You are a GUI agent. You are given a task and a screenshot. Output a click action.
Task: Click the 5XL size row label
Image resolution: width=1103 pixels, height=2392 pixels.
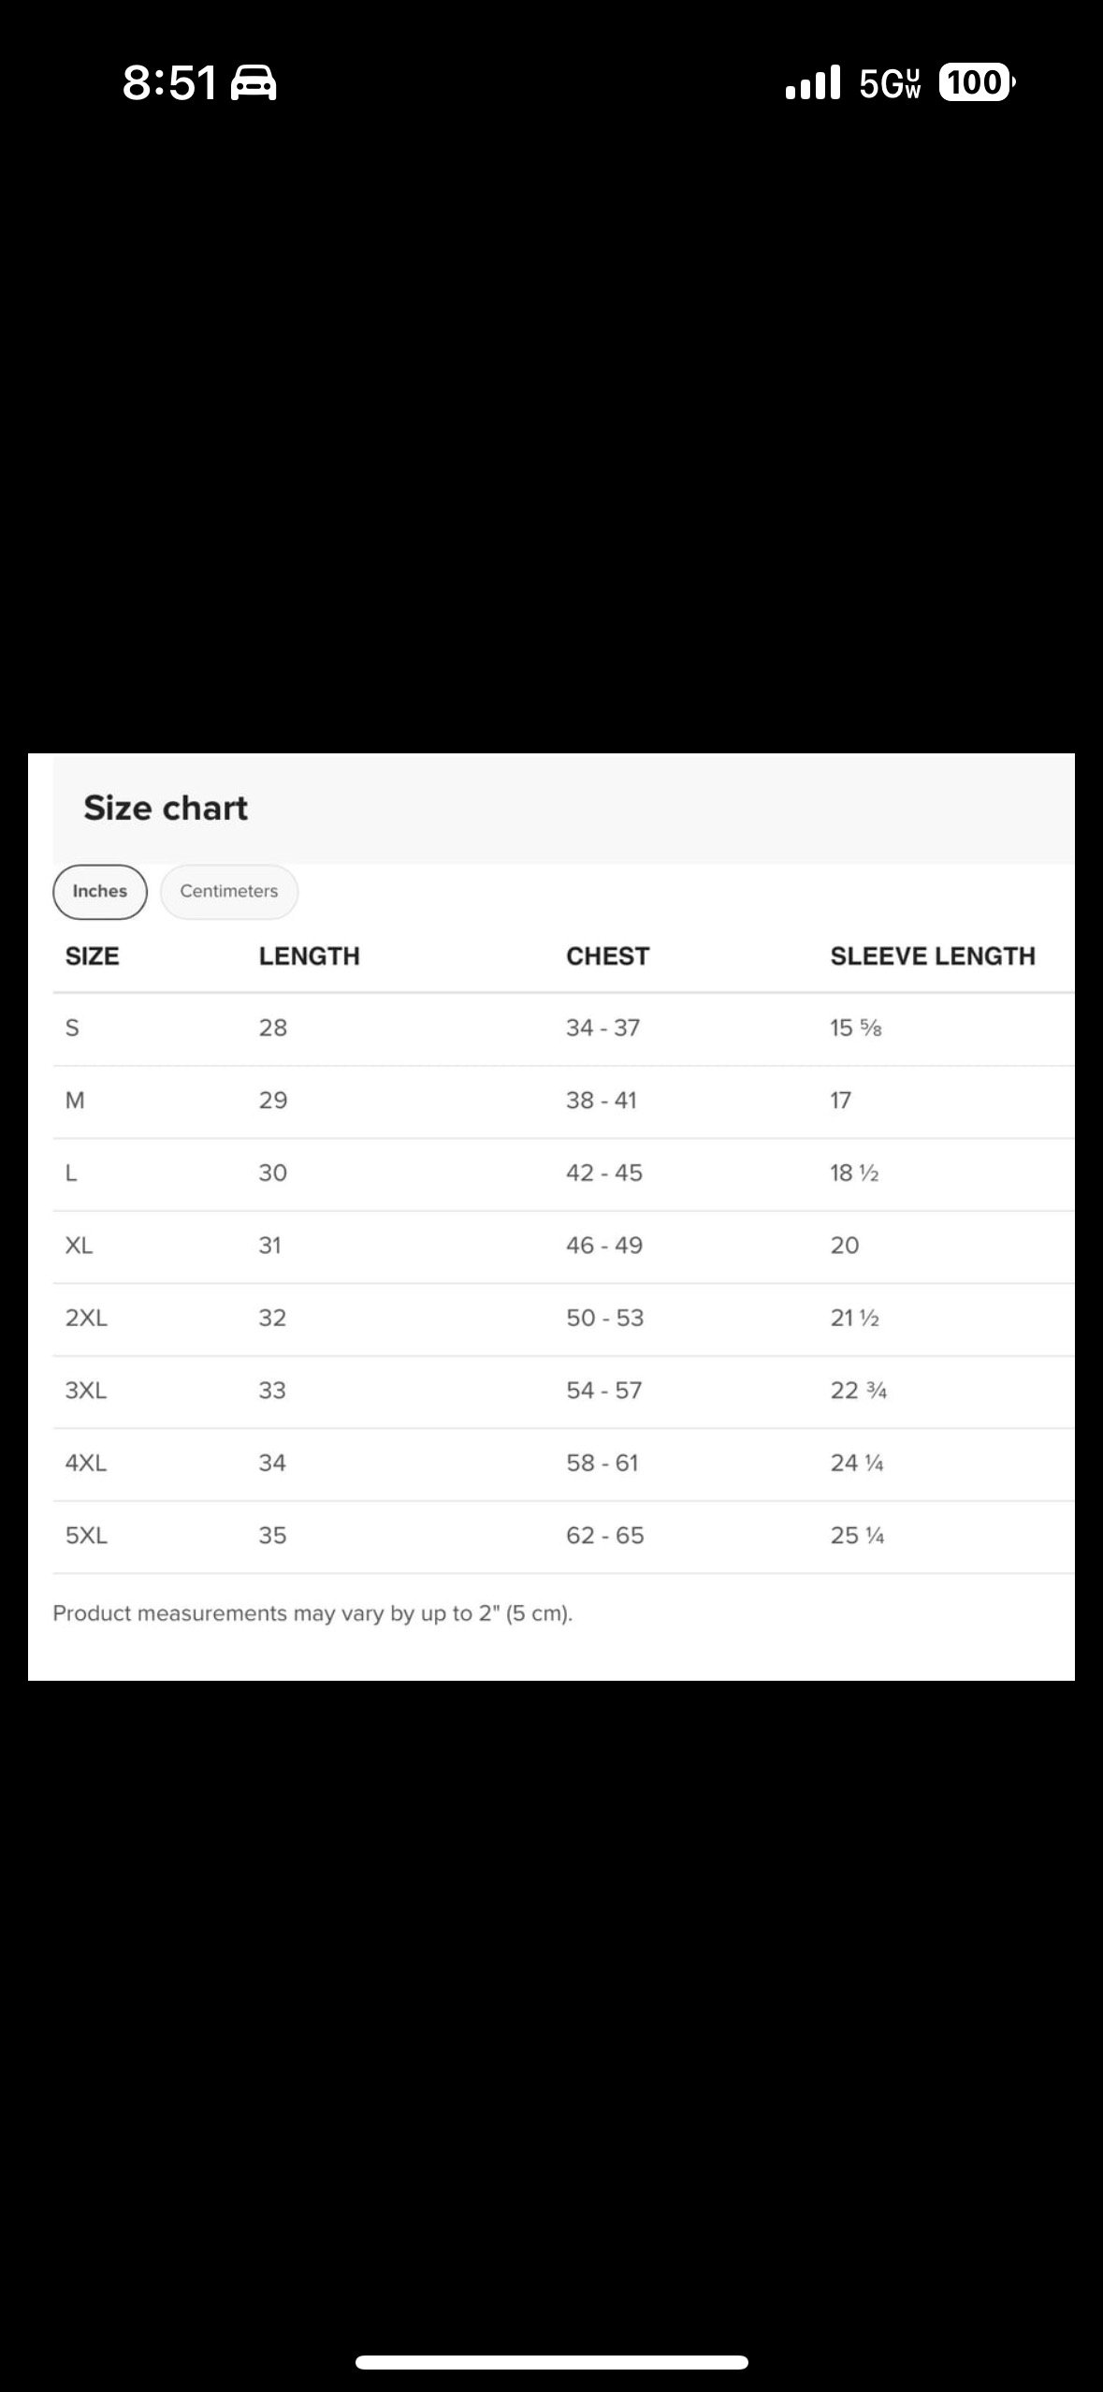click(86, 1536)
